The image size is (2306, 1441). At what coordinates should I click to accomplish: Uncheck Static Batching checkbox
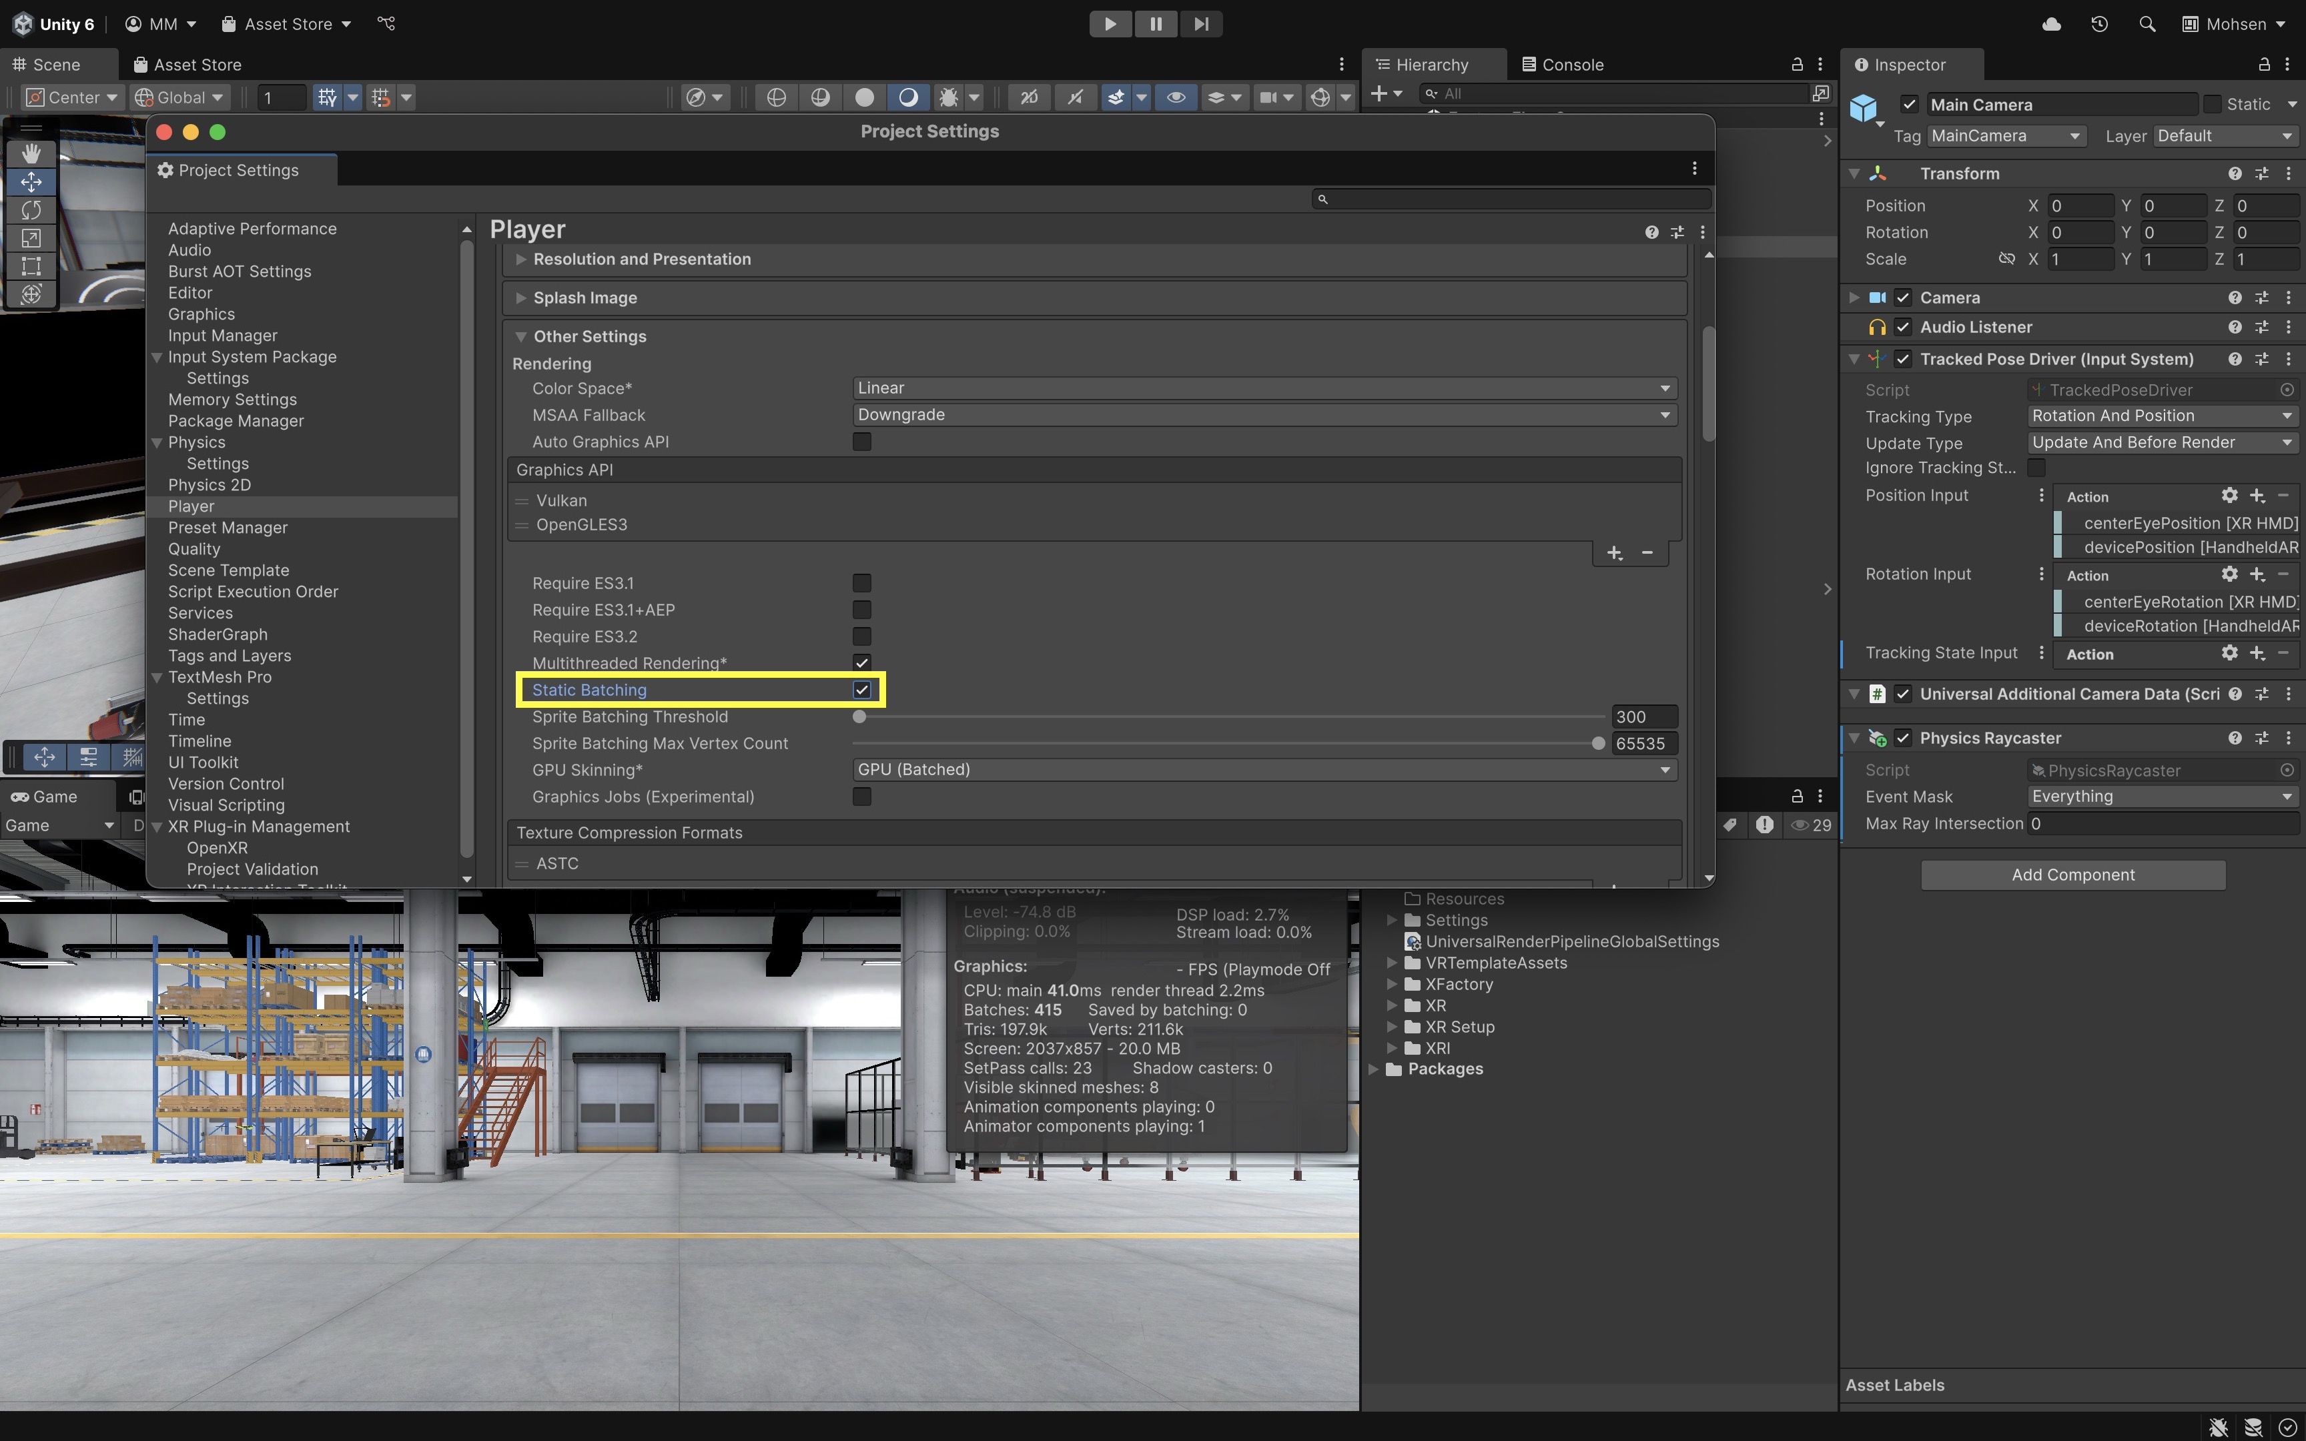tap(861, 690)
